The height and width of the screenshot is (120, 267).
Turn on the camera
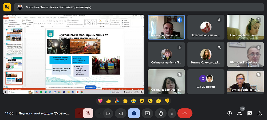tap(108, 113)
